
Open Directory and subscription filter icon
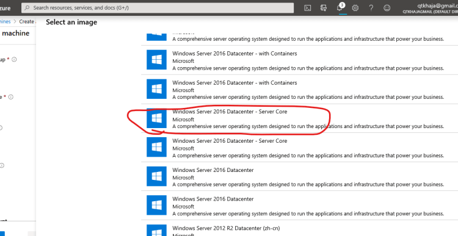(323, 8)
